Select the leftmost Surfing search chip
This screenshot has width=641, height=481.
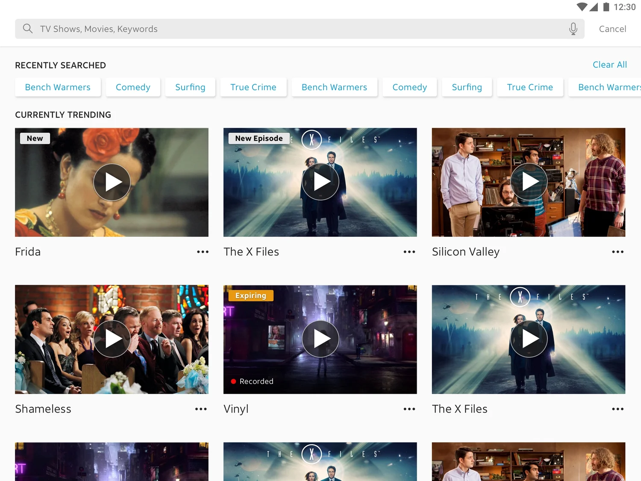click(x=190, y=87)
